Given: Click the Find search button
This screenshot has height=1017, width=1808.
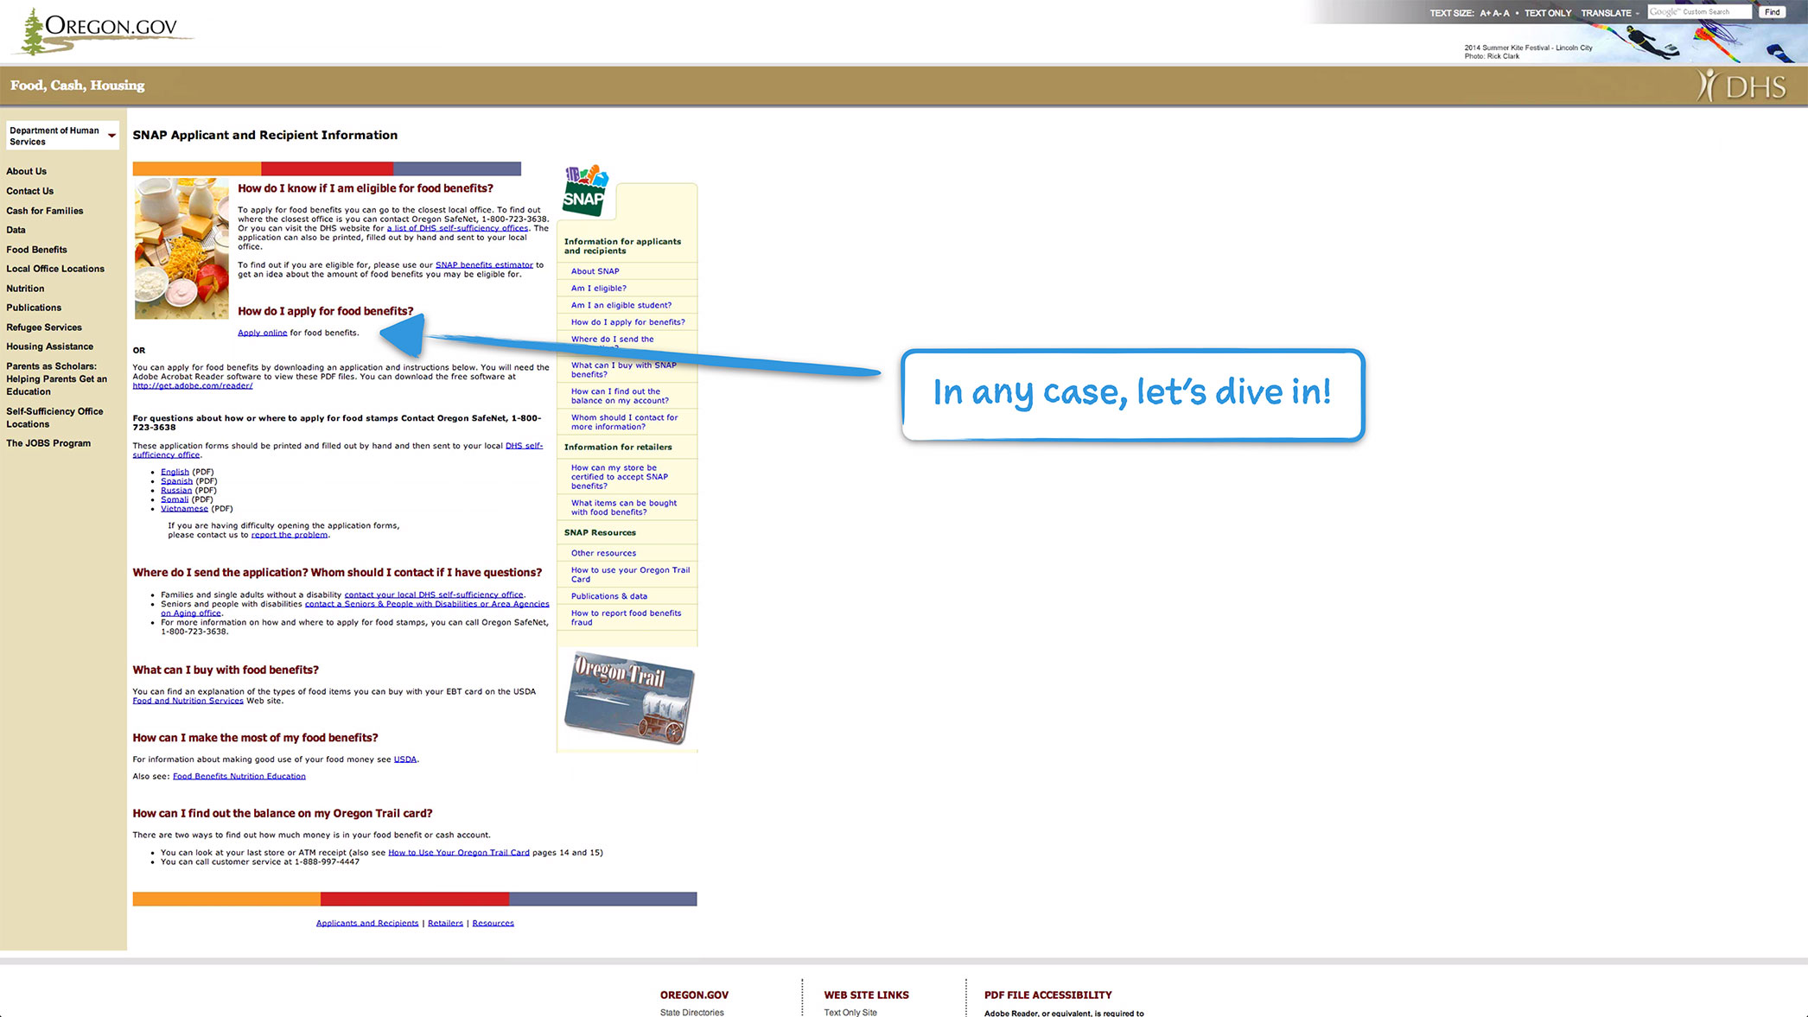Looking at the screenshot, I should point(1772,12).
